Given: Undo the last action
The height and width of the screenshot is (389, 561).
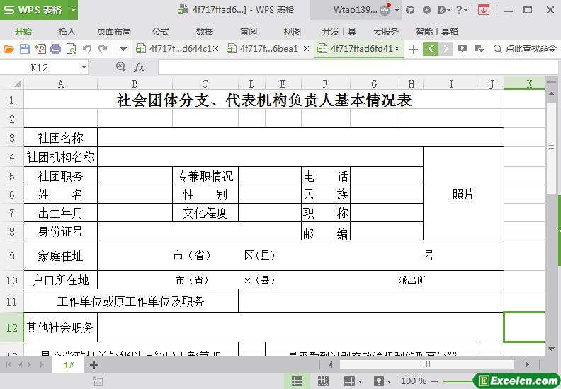Looking at the screenshot, I should (x=87, y=49).
